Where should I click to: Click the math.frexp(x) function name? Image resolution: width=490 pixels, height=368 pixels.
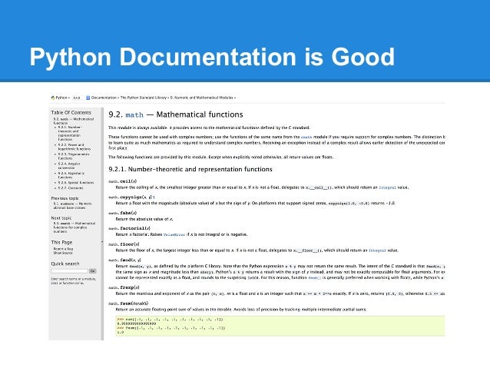124,287
